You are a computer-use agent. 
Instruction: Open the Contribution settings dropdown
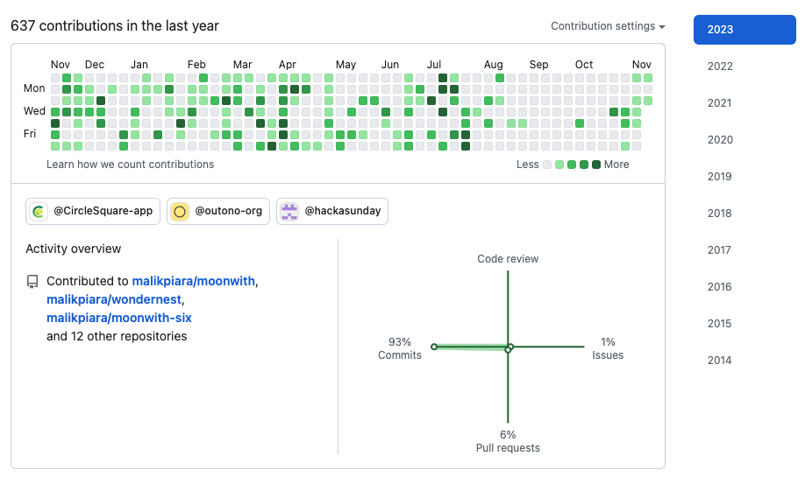(608, 26)
